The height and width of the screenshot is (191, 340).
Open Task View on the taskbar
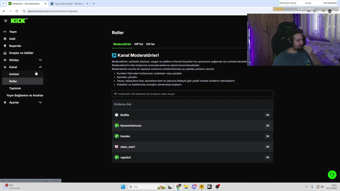(x=170, y=187)
